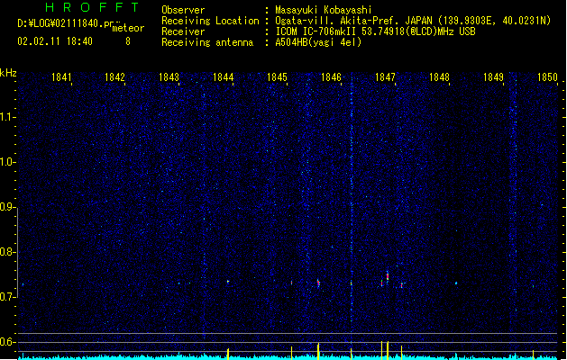Click the 1849 time axis marker
Viewport: 567px width, 360px height.
[494, 77]
